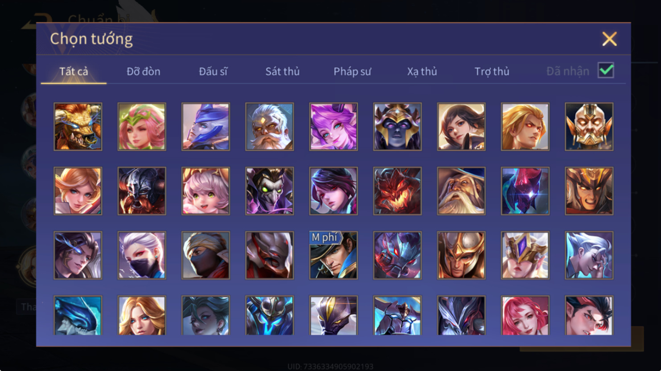This screenshot has width=661, height=371.
Task: Choose the white-bearded old hero with forehead gem
Action: tap(270, 127)
